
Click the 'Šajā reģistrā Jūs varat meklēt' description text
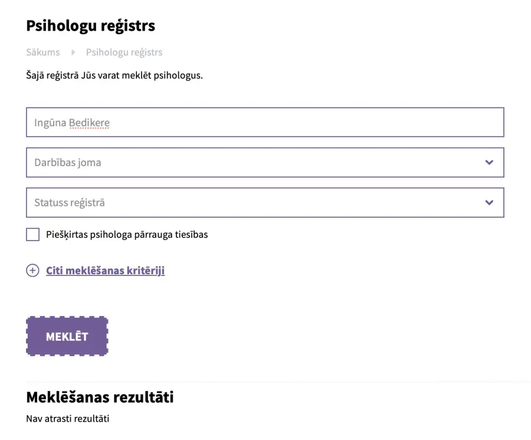click(114, 75)
